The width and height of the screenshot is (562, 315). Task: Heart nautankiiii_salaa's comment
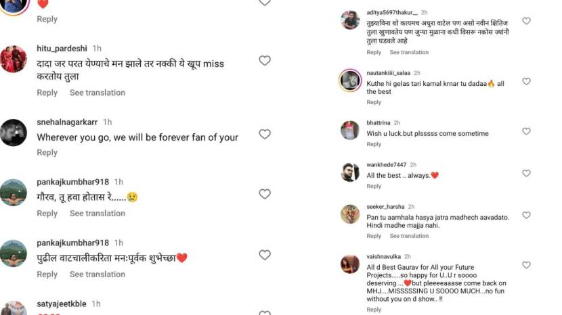pos(526,81)
